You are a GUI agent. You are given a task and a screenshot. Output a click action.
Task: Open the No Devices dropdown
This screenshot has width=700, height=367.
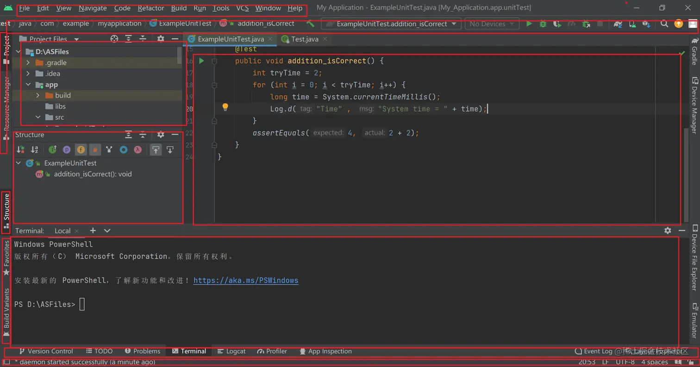click(x=492, y=24)
